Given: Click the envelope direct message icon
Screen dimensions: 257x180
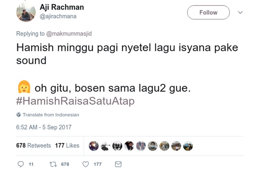Looking at the screenshot, I should [118, 164].
